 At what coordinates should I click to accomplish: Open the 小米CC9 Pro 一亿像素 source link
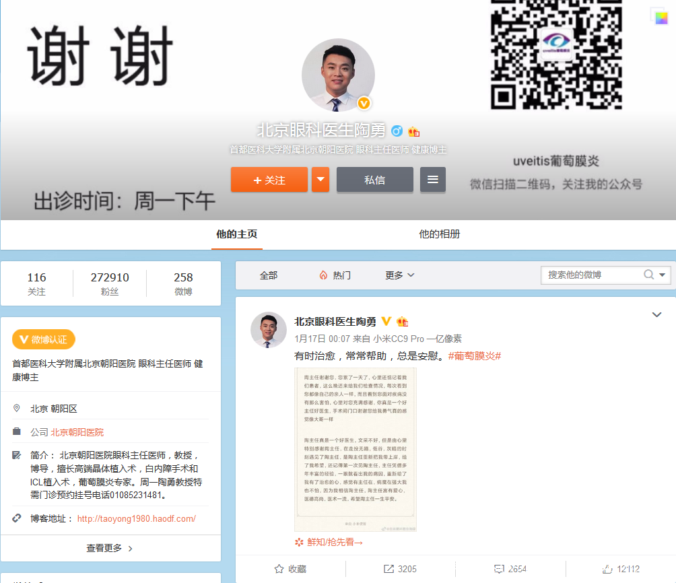point(417,339)
